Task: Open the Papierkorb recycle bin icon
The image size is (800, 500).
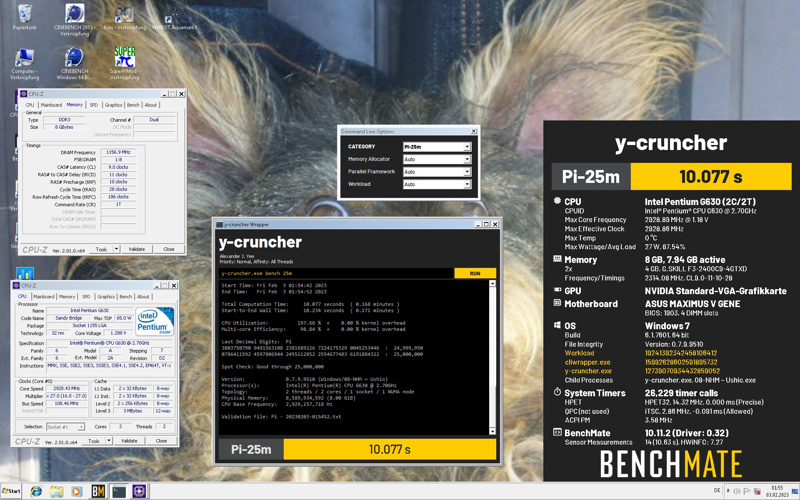Action: (x=25, y=17)
